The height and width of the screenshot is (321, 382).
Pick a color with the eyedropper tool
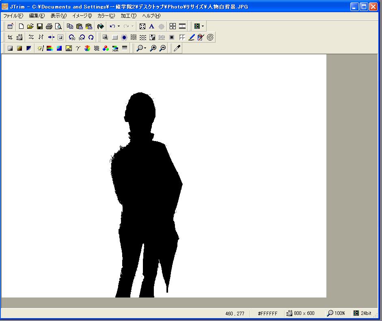177,48
